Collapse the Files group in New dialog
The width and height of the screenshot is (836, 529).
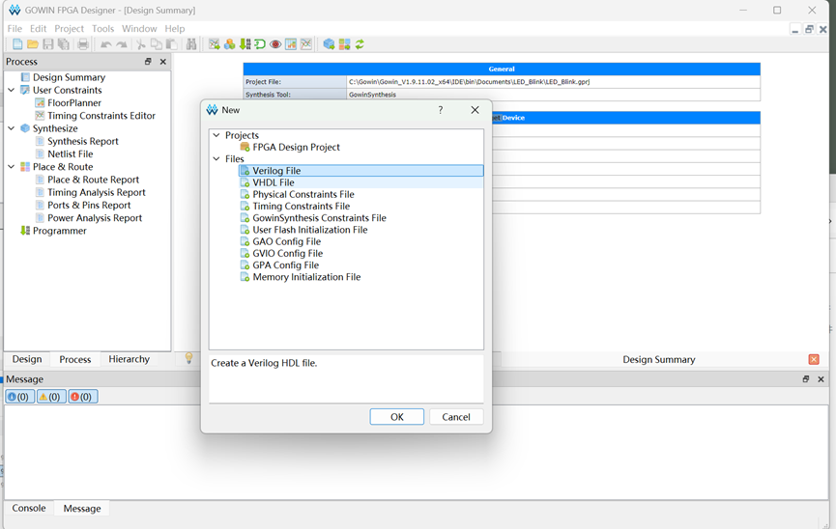point(216,158)
